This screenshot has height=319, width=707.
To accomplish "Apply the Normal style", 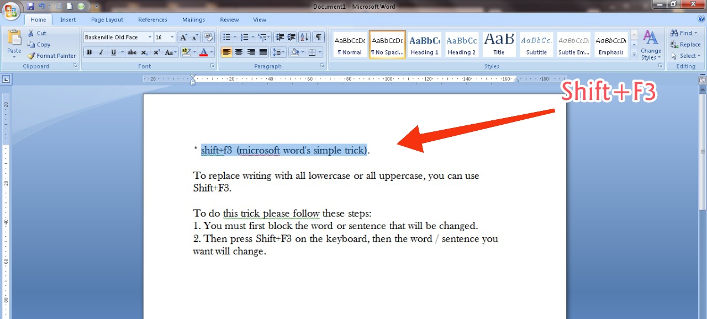I will pos(350,44).
